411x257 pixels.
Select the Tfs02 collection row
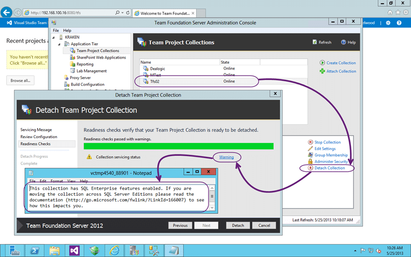[223, 81]
